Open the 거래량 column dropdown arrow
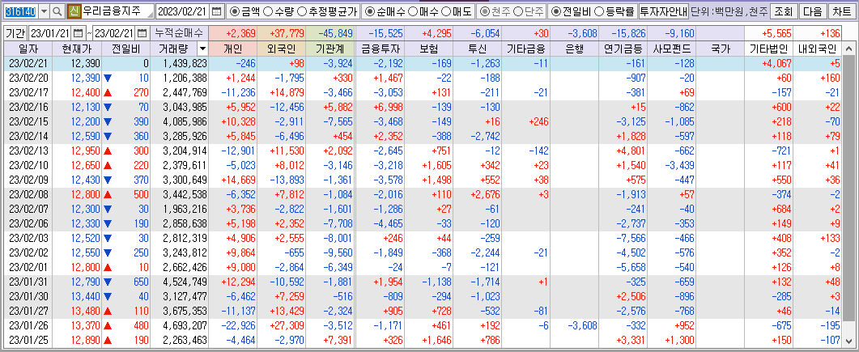Viewport: 859px width, 352px height. tap(202, 49)
